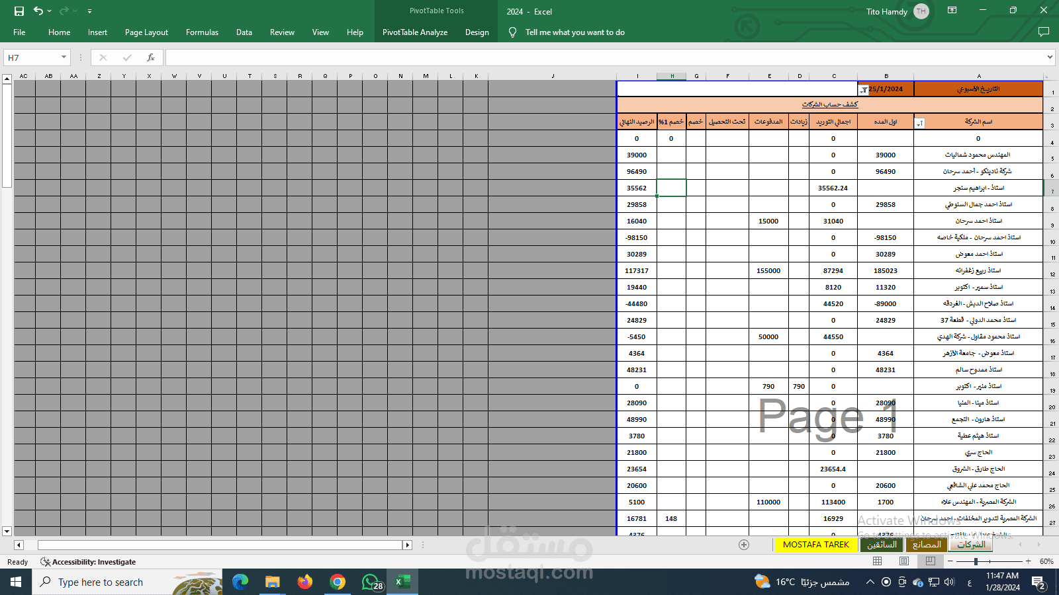The width and height of the screenshot is (1059, 595).
Task: Switch to the Home ribbon tab
Action: (59, 32)
